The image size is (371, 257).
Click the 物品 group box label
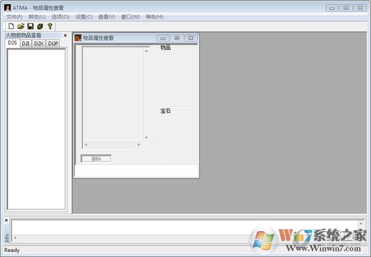[x=166, y=48]
